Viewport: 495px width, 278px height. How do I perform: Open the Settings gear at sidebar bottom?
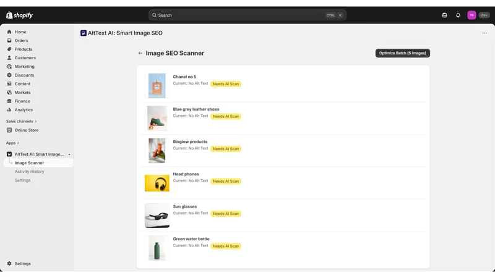pos(9,264)
